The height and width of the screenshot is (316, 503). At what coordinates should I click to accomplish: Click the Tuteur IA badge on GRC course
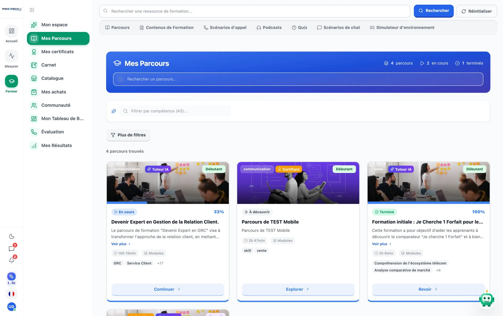coord(158,169)
